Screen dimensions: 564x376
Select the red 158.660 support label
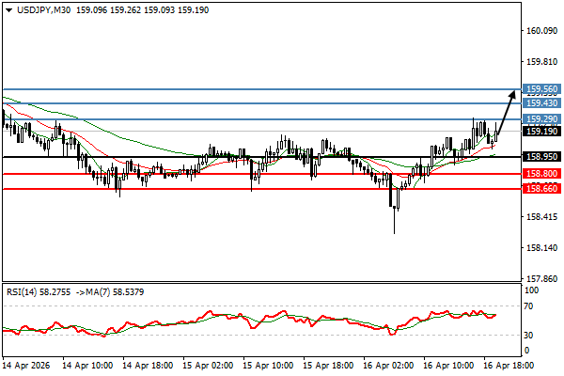click(540, 189)
